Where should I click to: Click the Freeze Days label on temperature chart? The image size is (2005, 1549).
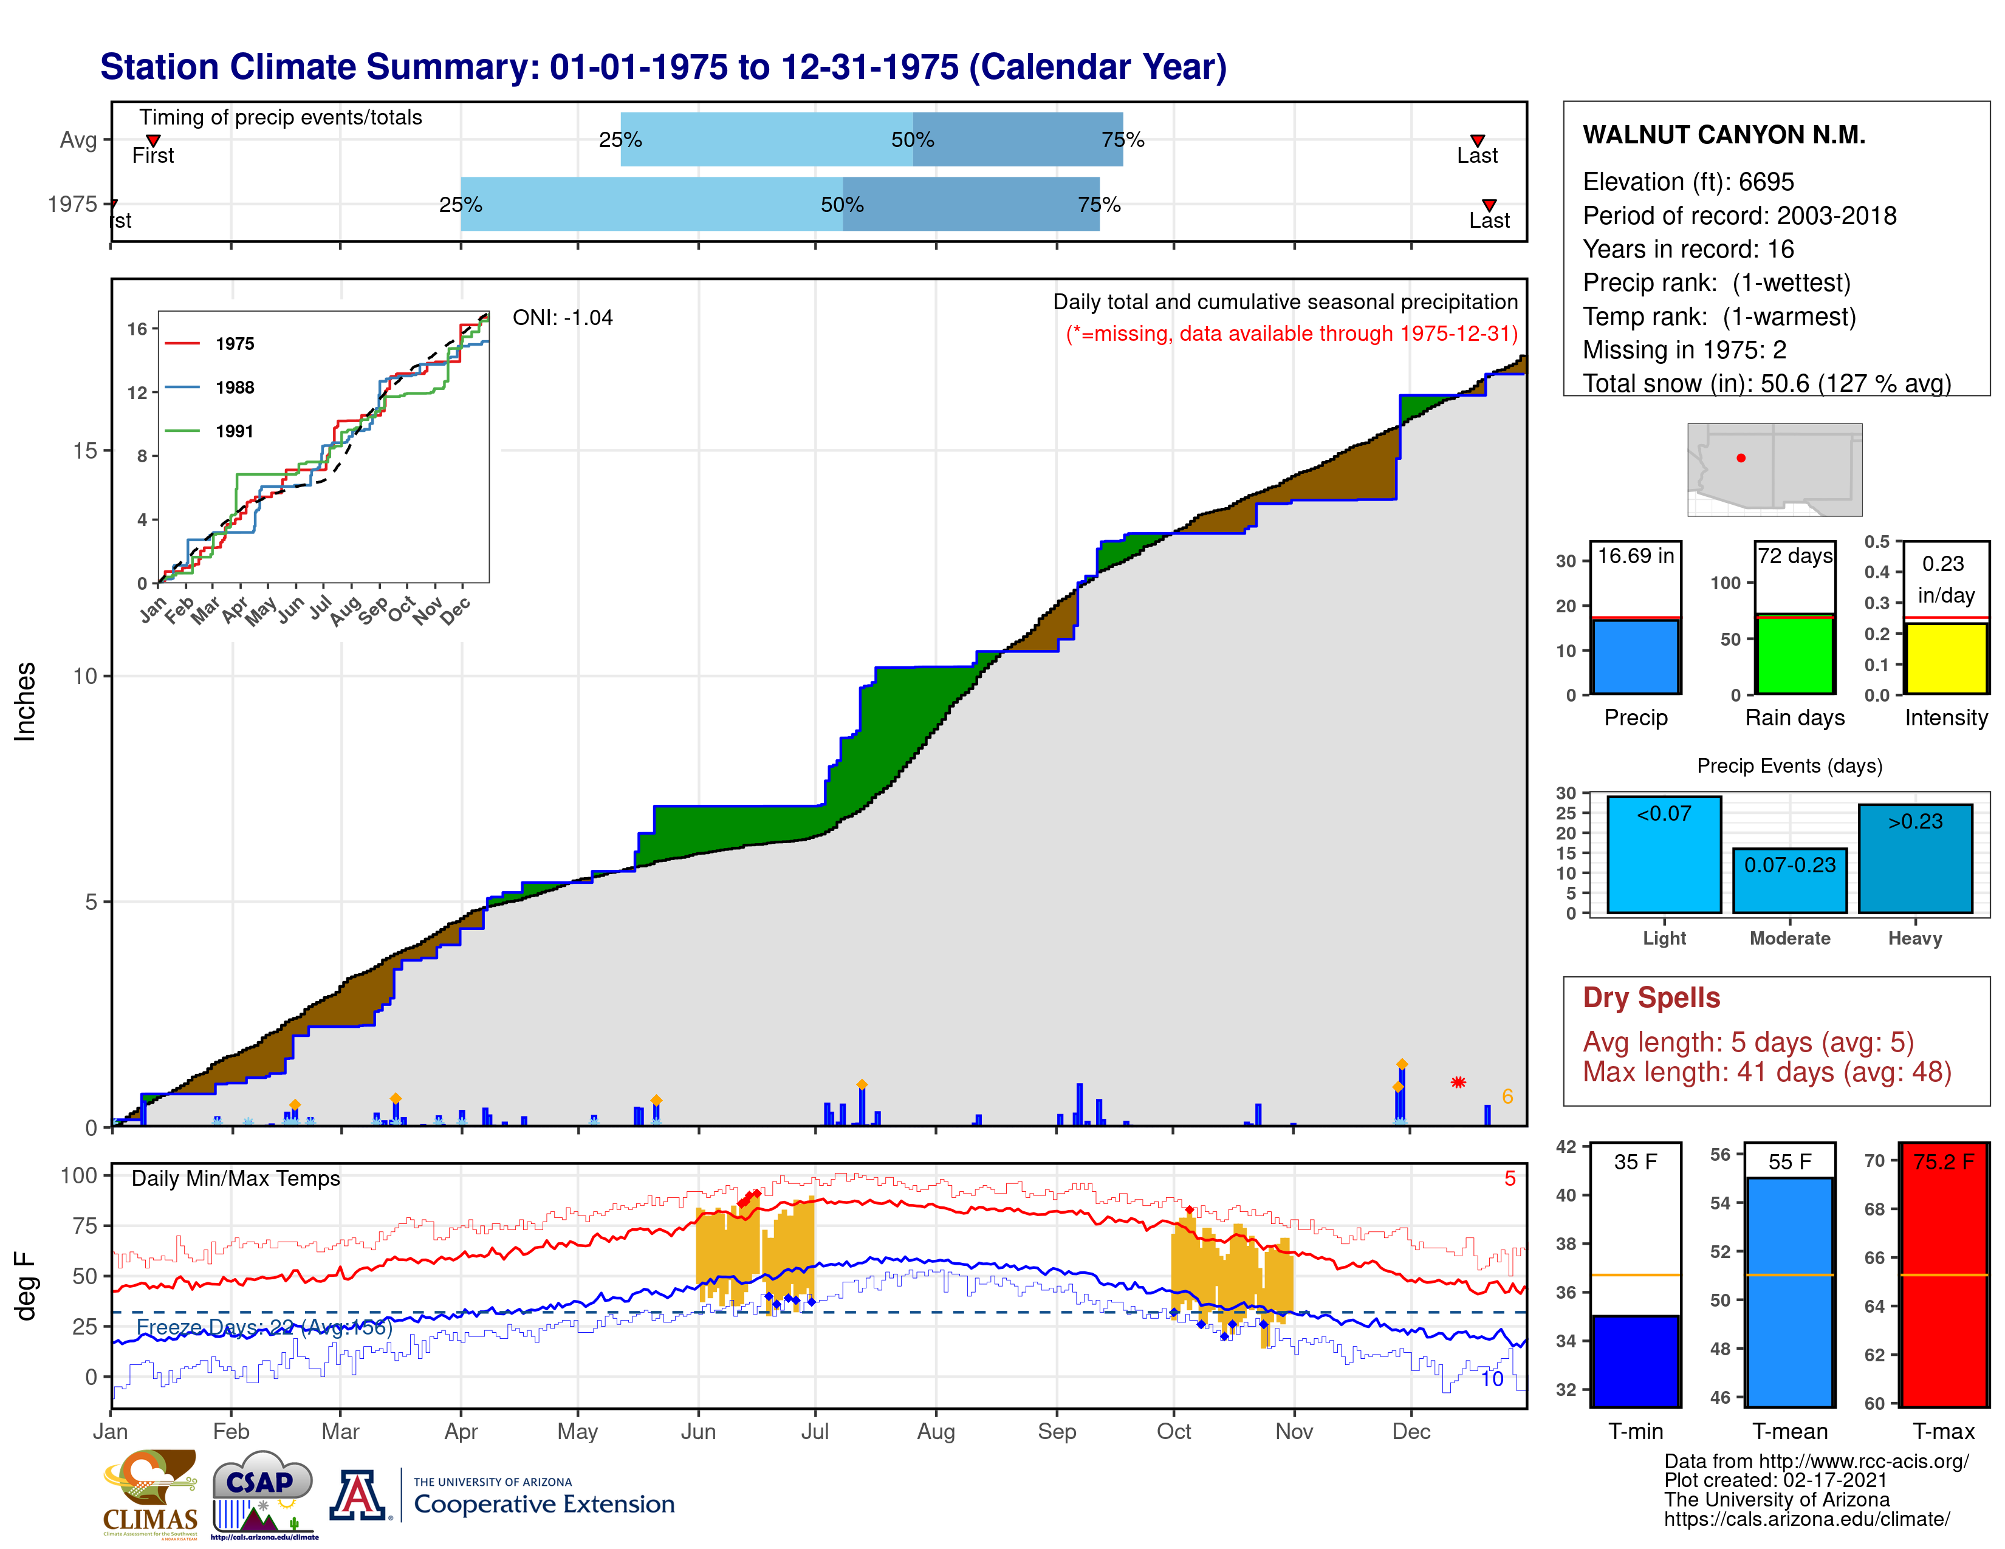[x=264, y=1328]
